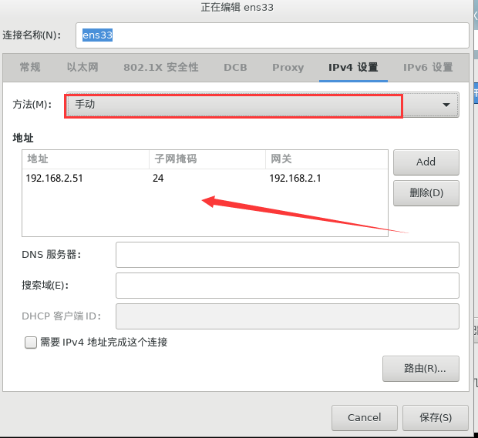The image size is (478, 438).
Task: Switch to the Proxy tab
Action: (288, 67)
